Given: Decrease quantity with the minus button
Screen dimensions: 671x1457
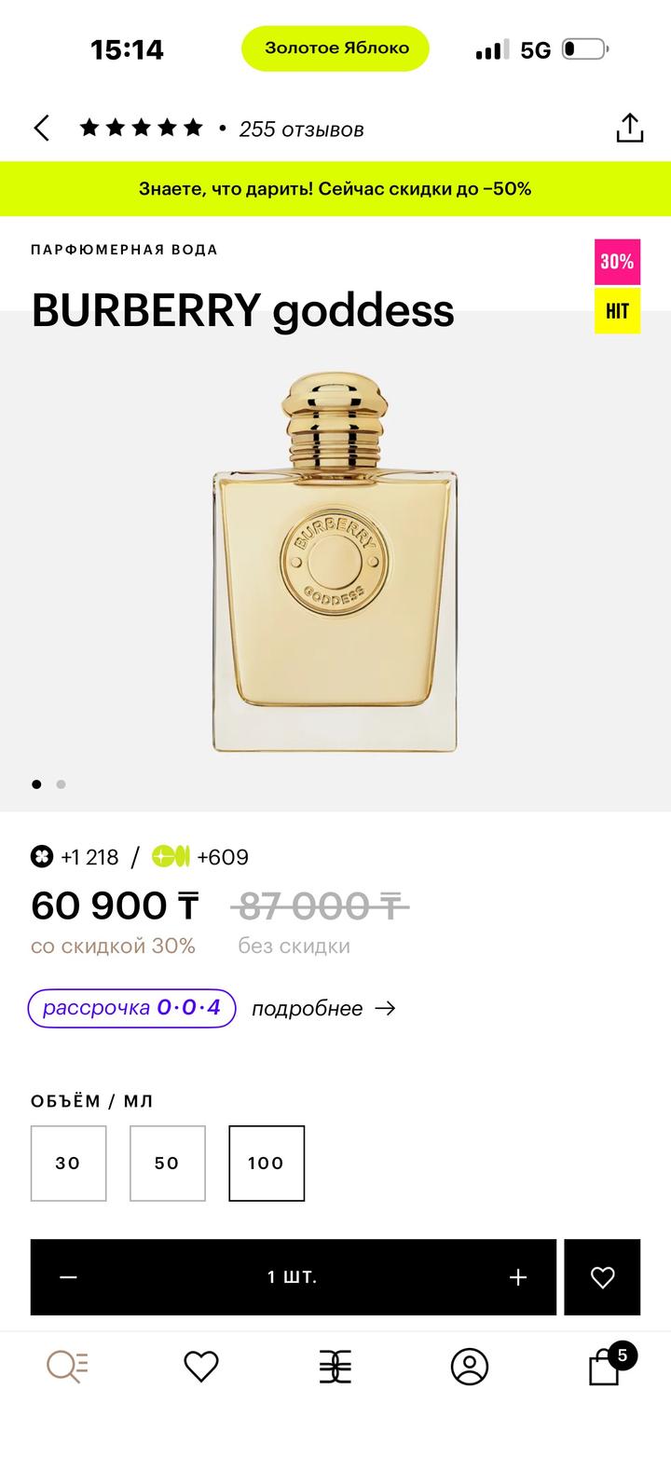Looking at the screenshot, I should click(68, 1277).
